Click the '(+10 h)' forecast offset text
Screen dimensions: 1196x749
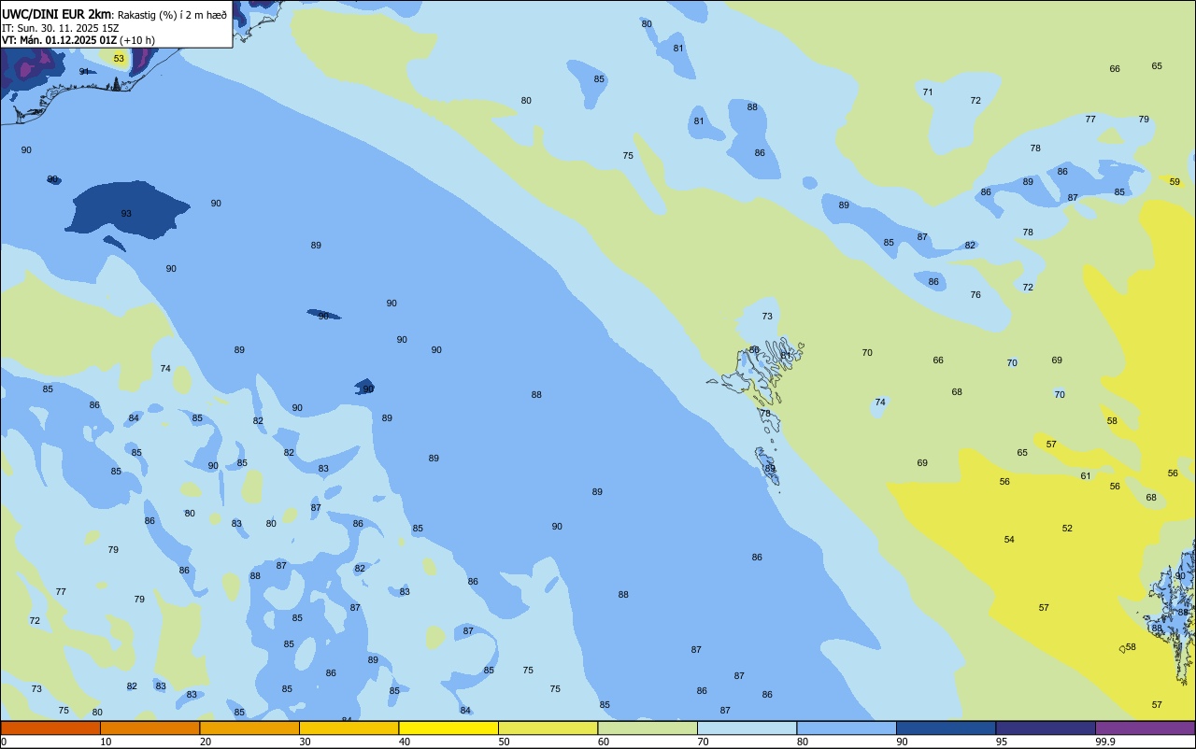coord(137,40)
